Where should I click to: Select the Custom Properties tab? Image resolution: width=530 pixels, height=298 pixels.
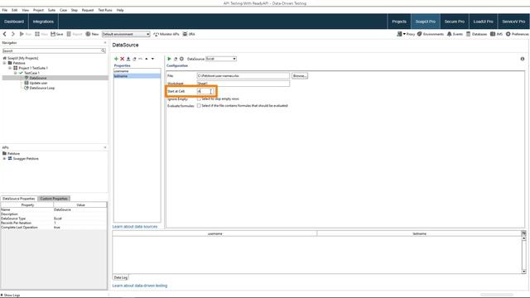pos(54,199)
